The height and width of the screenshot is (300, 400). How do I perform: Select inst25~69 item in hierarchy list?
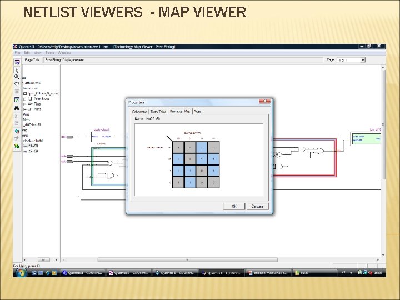click(x=31, y=151)
